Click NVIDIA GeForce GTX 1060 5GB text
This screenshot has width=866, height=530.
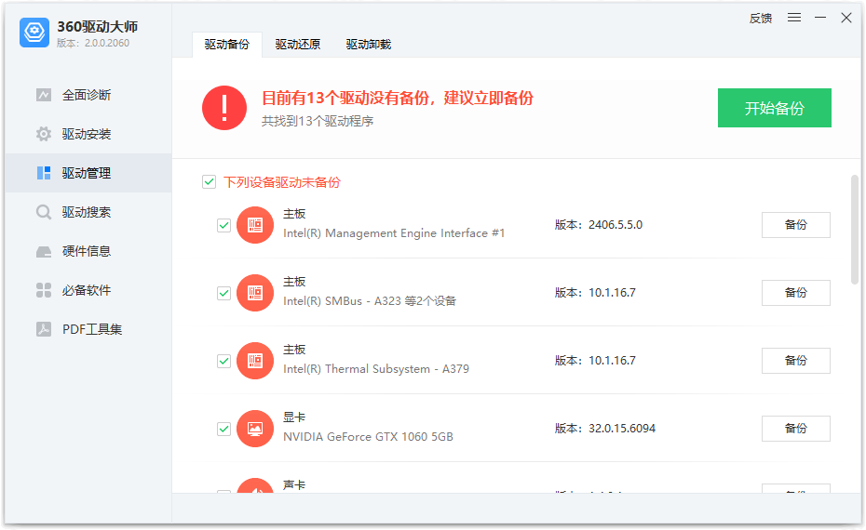369,437
